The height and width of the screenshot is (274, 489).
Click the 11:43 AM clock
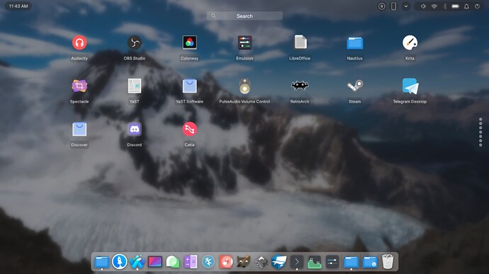point(18,6)
